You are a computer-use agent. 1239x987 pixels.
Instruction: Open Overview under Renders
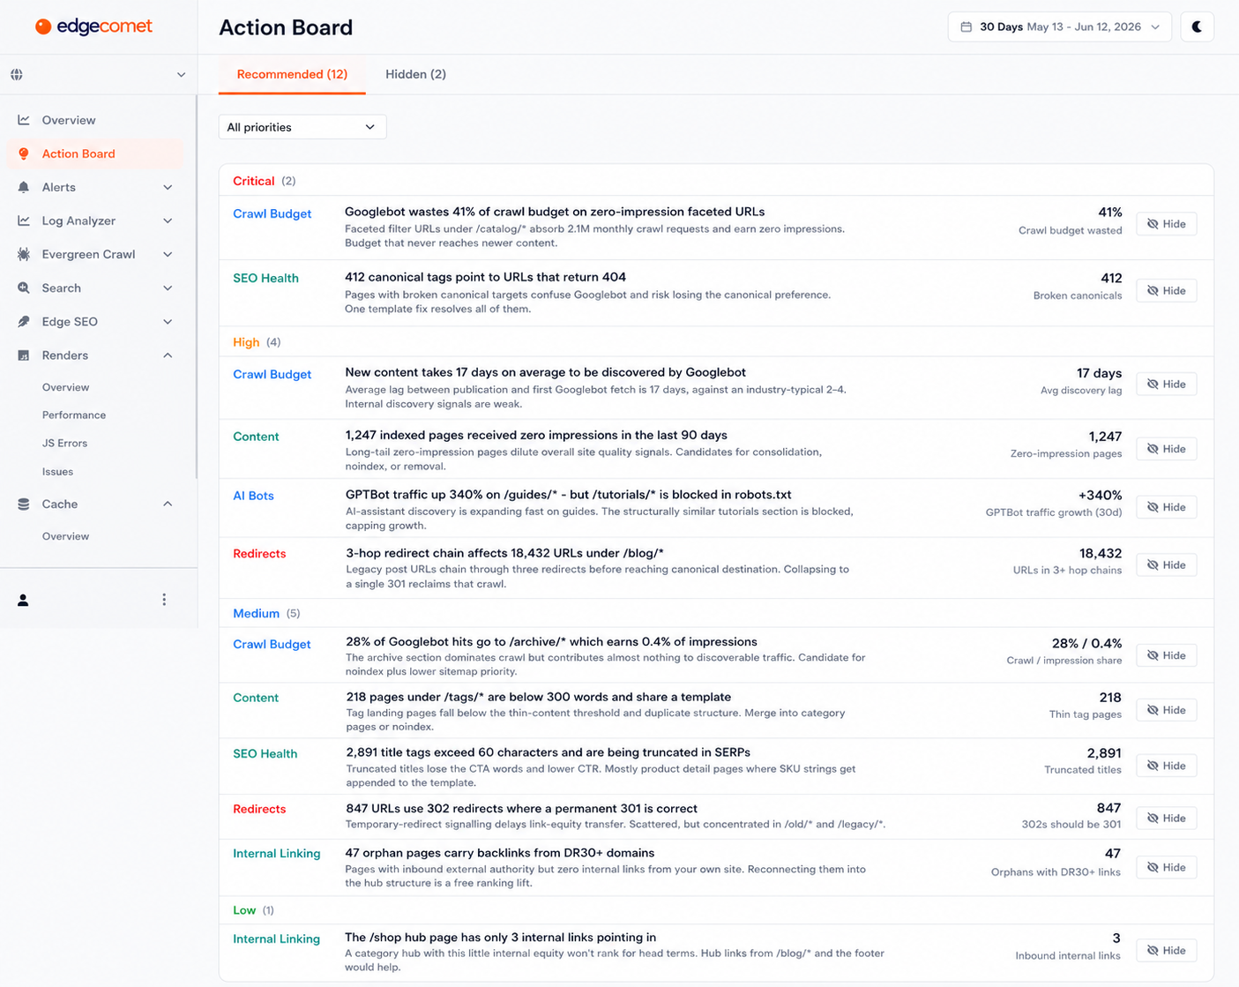coord(65,387)
